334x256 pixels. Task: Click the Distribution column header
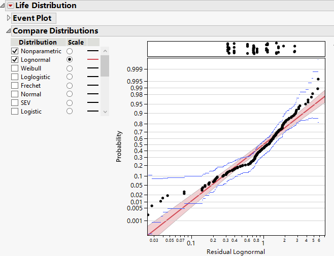pyautogui.click(x=38, y=42)
